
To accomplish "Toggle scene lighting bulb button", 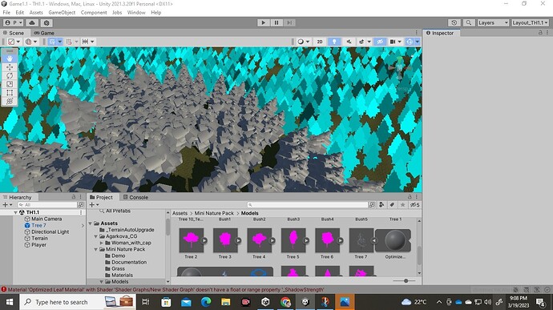I will [x=334, y=42].
